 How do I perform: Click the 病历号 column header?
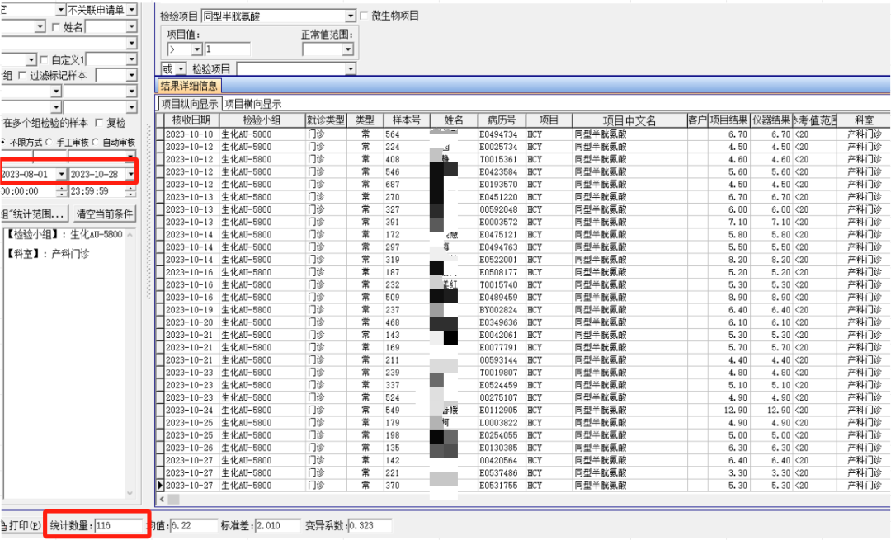pos(502,120)
